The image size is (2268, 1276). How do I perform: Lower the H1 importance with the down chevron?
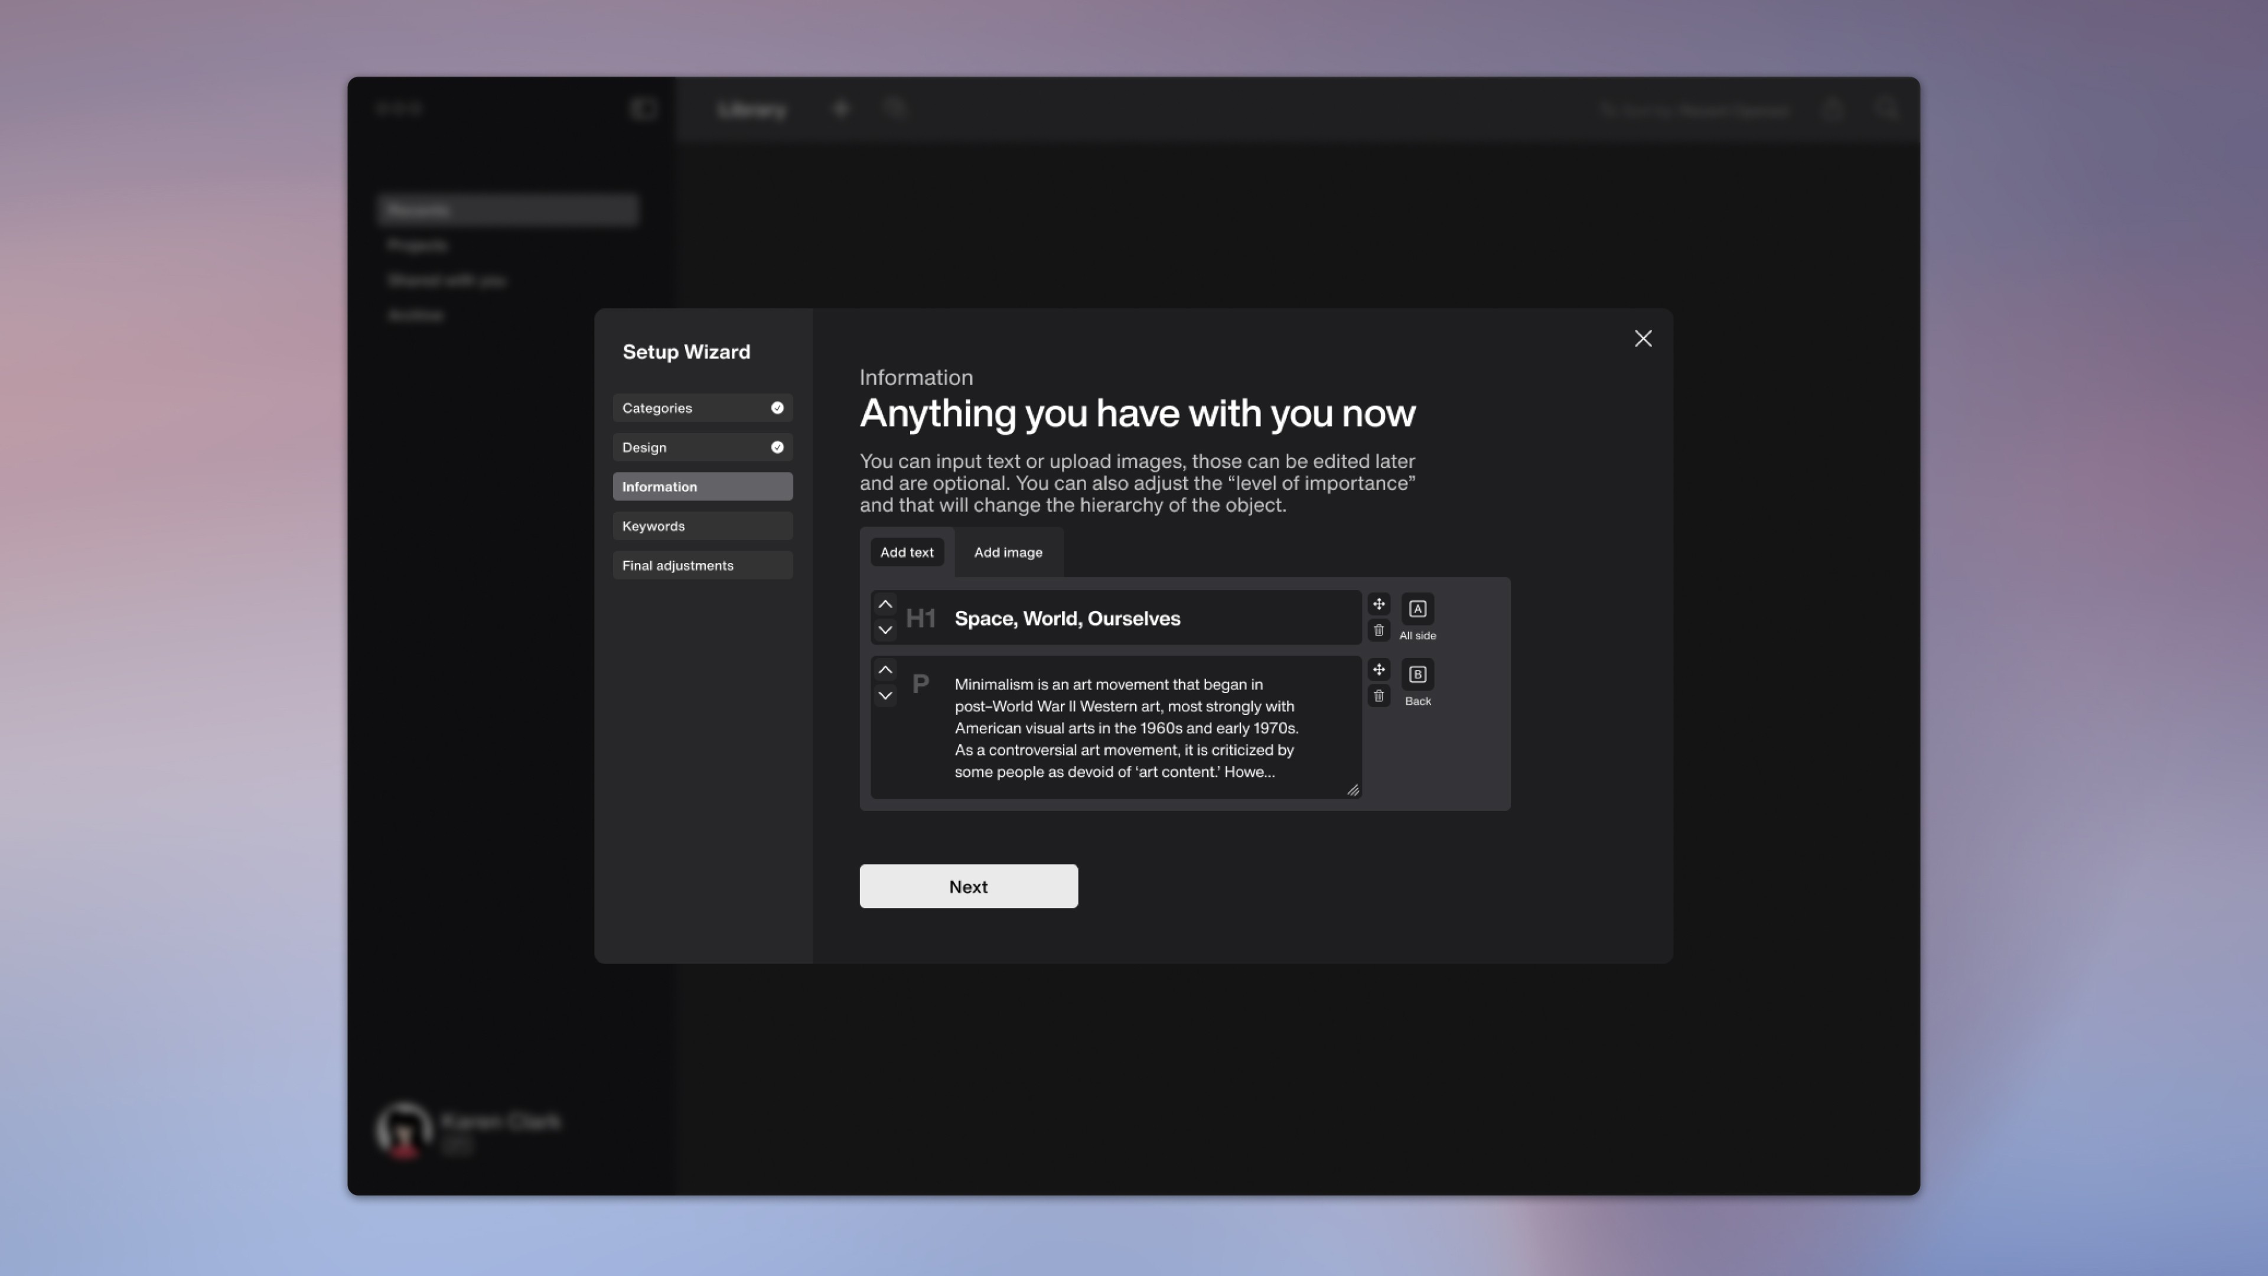[885, 630]
